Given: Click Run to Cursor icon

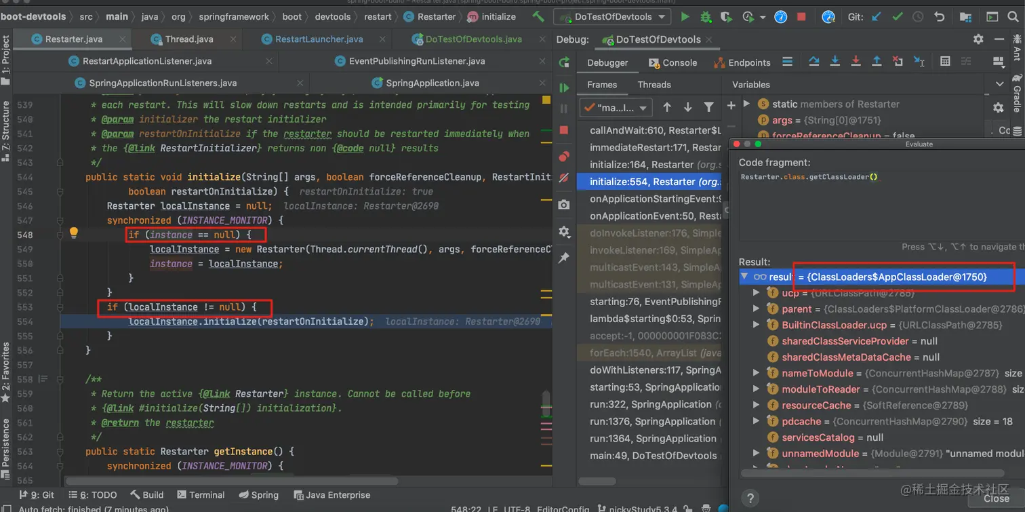Looking at the screenshot, I should (x=919, y=62).
